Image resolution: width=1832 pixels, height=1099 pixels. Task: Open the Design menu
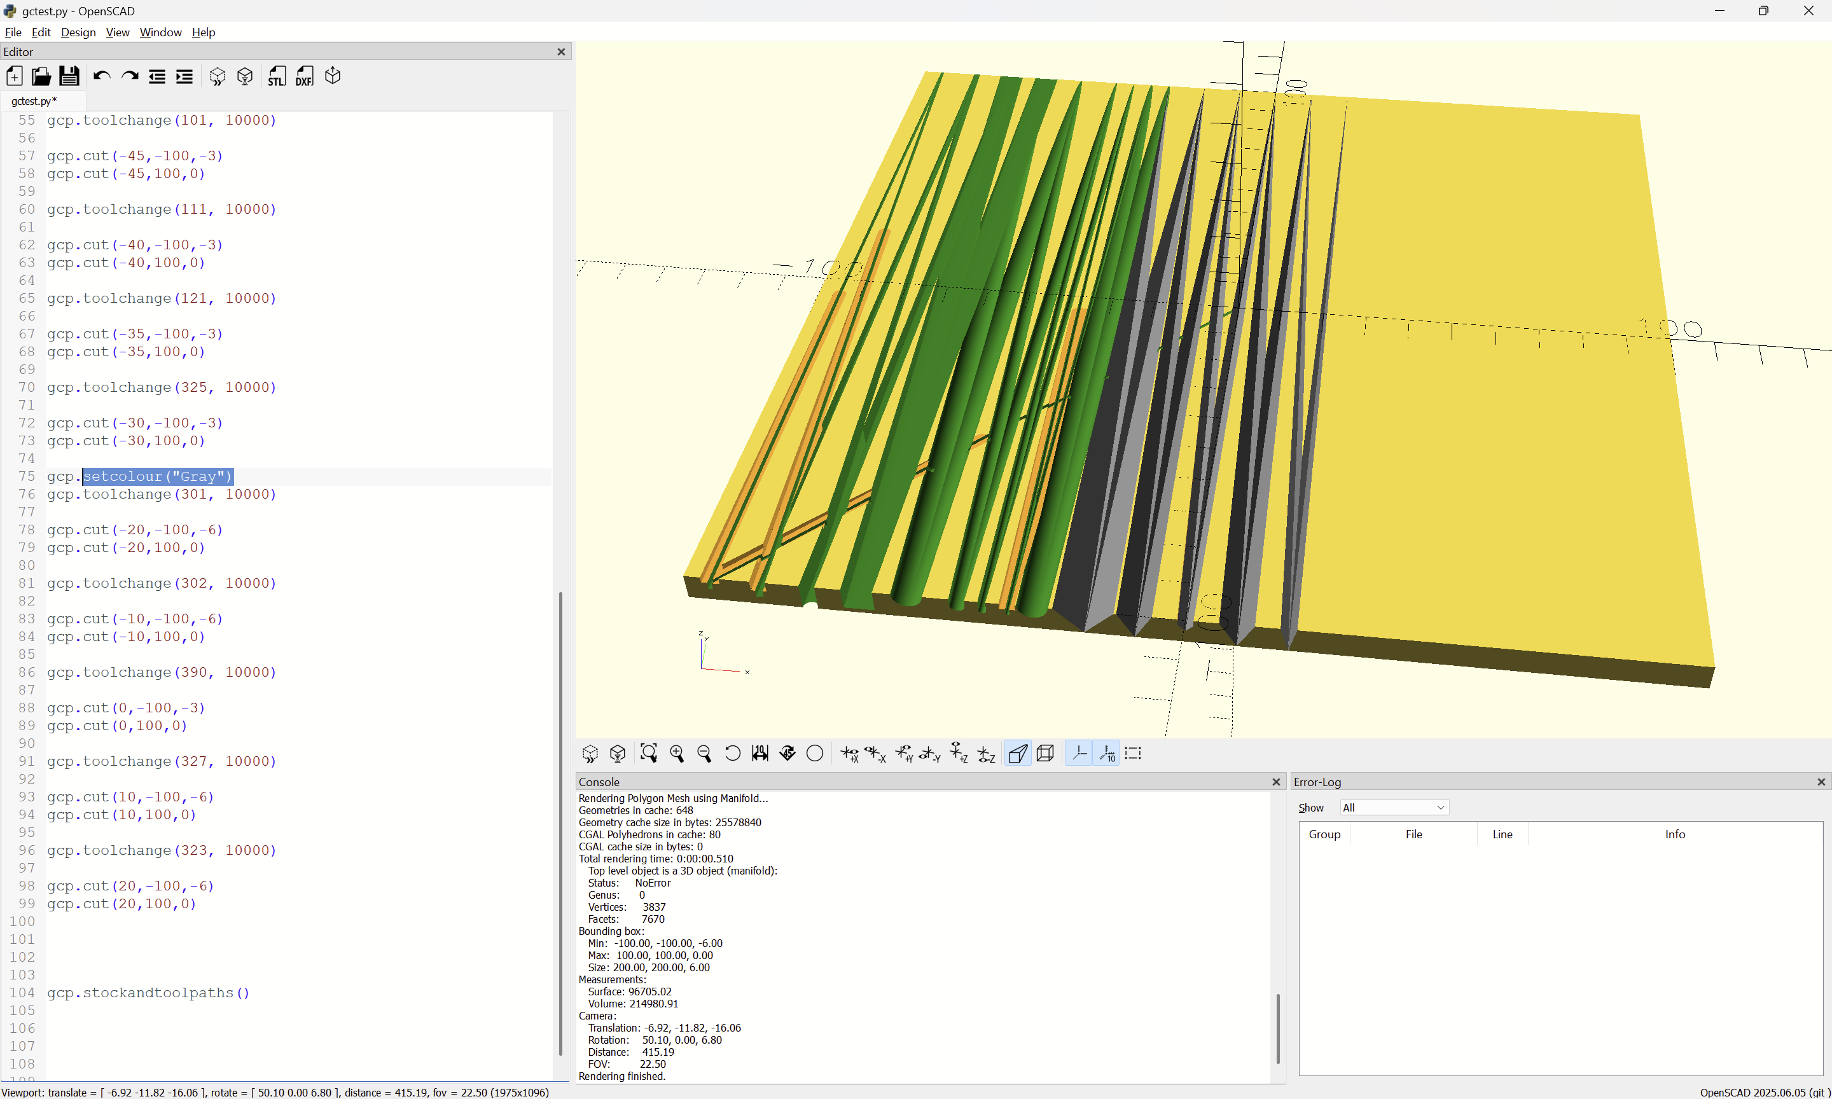tap(78, 32)
